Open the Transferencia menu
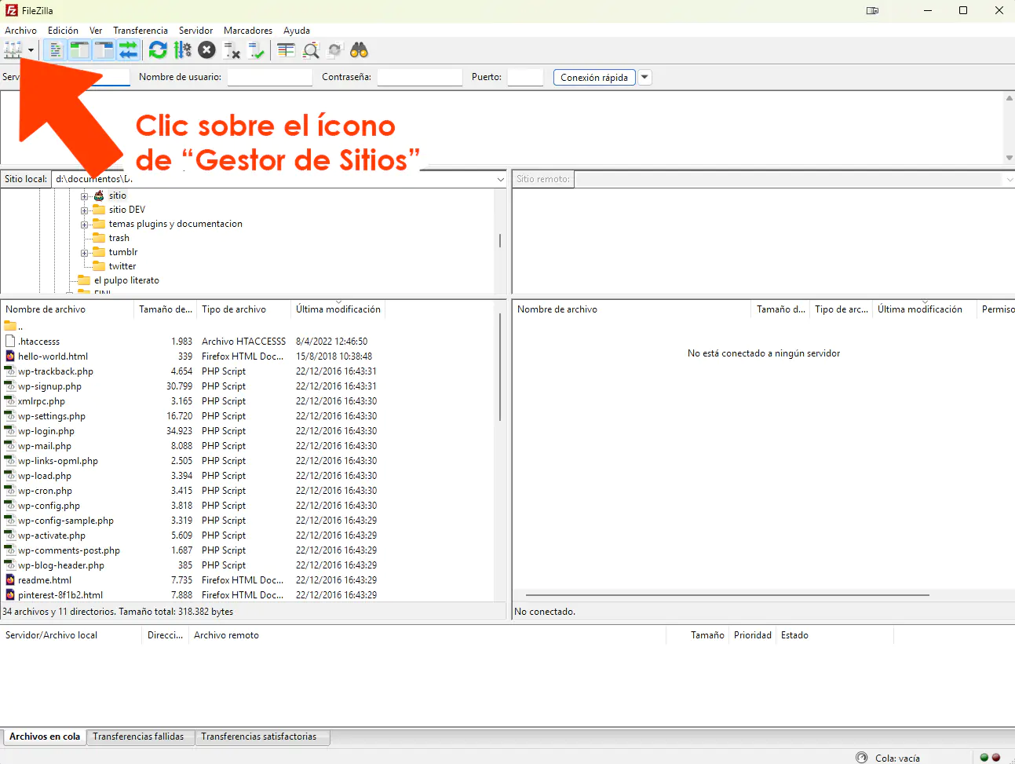Image resolution: width=1015 pixels, height=764 pixels. (140, 31)
